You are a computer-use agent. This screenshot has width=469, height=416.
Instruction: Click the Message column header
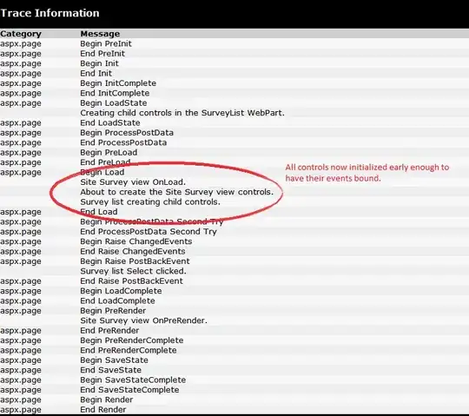[100, 34]
